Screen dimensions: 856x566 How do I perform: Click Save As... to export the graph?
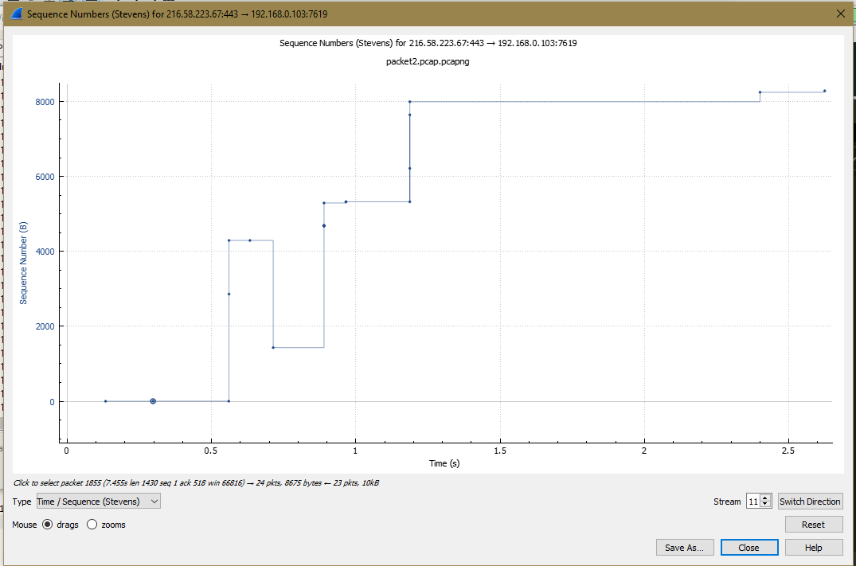pyautogui.click(x=684, y=548)
